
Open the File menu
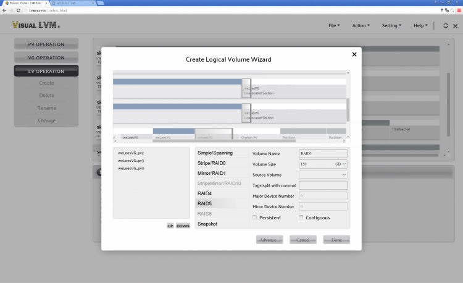click(x=333, y=26)
